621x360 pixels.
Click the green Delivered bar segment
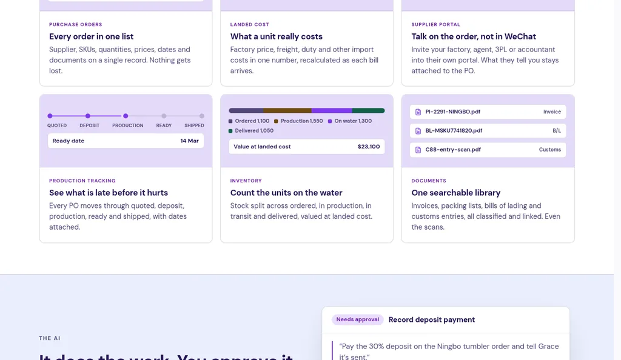369,111
